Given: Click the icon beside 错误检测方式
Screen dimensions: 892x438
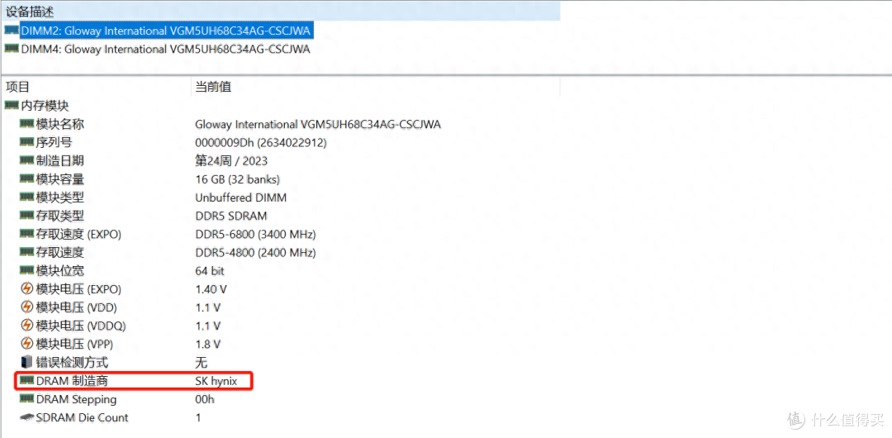Looking at the screenshot, I should tap(26, 362).
